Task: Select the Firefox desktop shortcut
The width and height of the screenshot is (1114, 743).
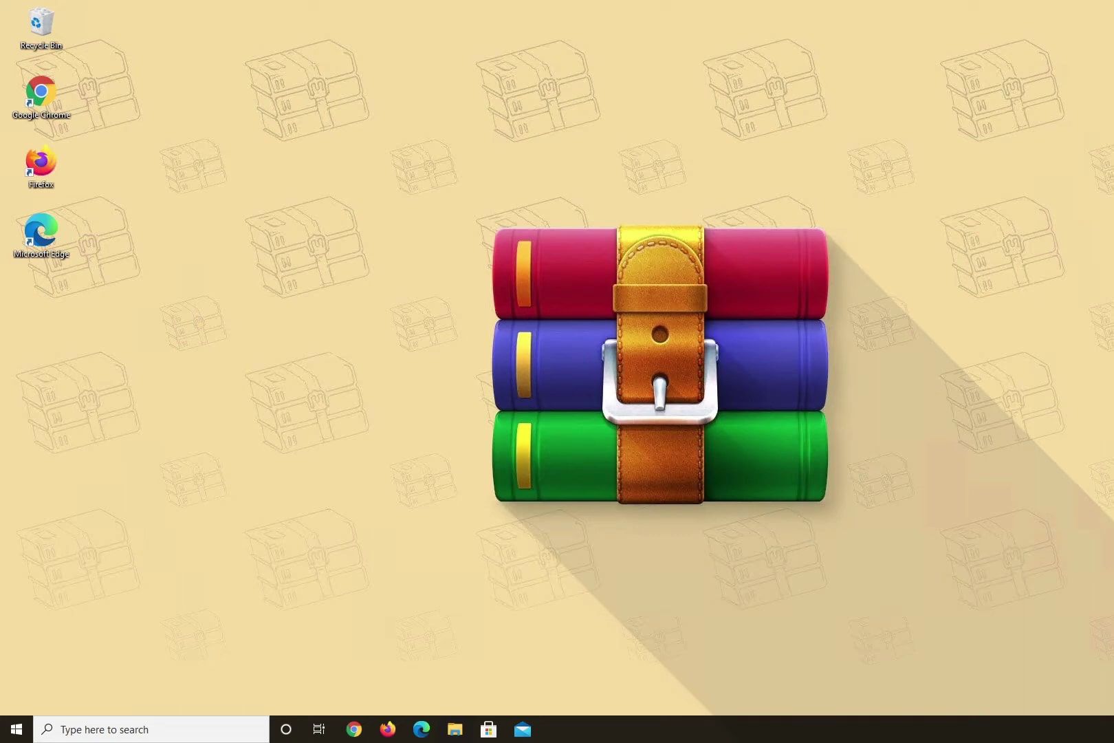Action: click(x=41, y=167)
